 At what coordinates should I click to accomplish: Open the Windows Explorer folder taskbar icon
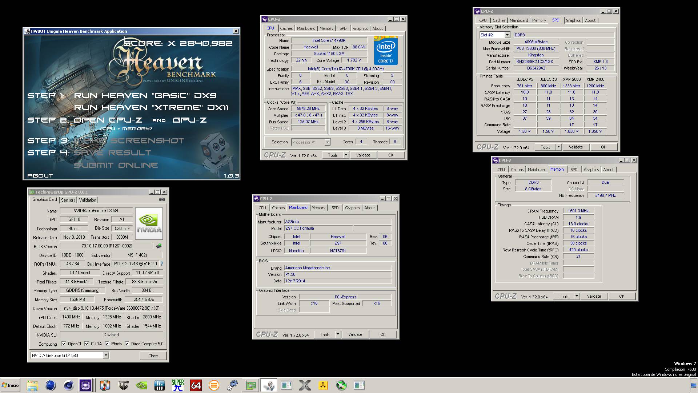pos(32,385)
